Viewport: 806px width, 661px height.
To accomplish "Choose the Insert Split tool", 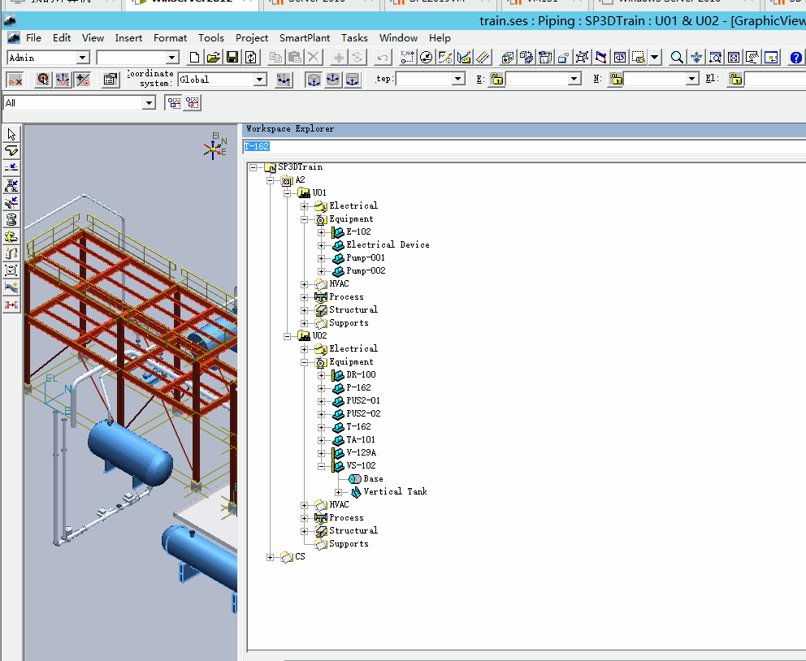I will [x=11, y=168].
